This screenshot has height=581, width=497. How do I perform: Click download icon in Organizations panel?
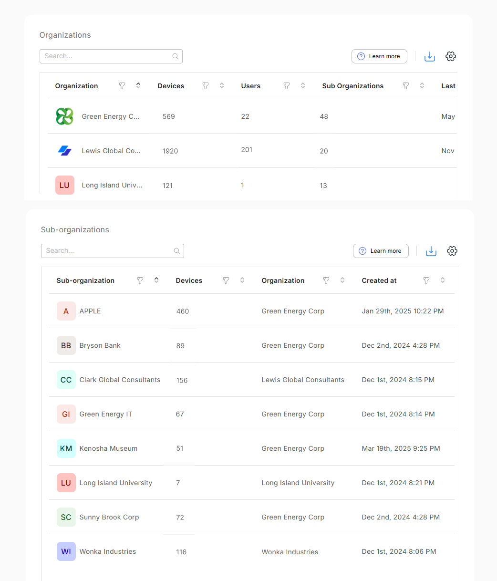pos(430,56)
